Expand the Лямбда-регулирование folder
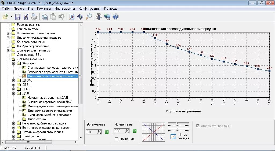This screenshot has width=275, height=151. click(8, 46)
